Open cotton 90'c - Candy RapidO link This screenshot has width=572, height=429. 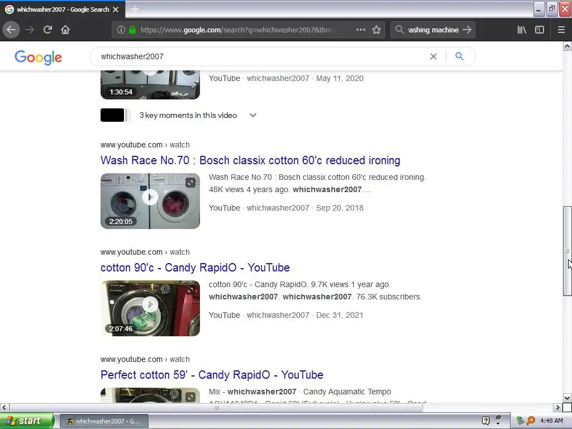click(195, 268)
